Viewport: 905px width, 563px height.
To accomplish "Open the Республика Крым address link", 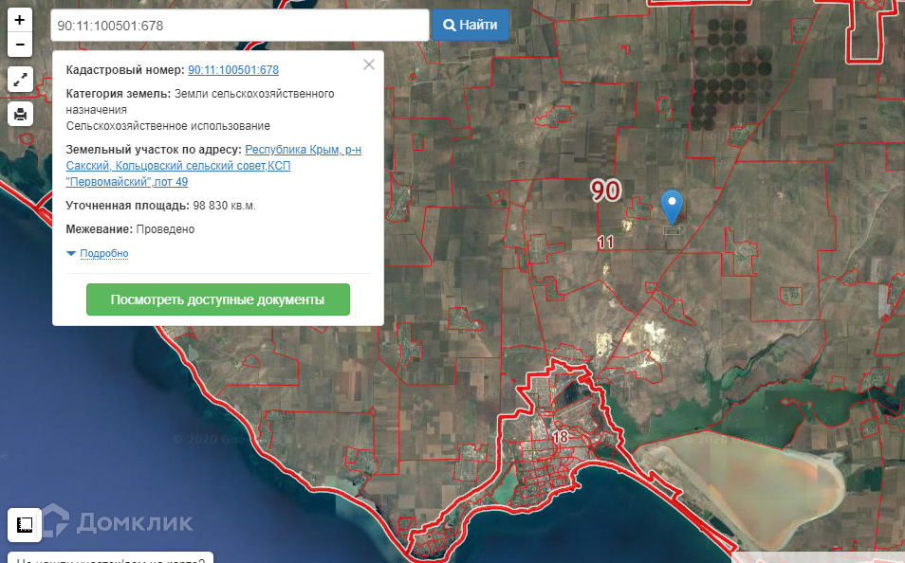I will click(213, 166).
